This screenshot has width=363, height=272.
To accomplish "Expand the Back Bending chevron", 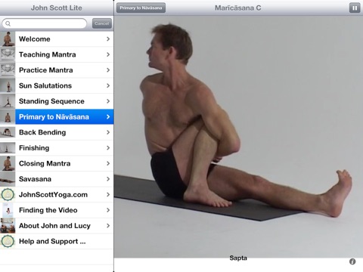I will [108, 132].
